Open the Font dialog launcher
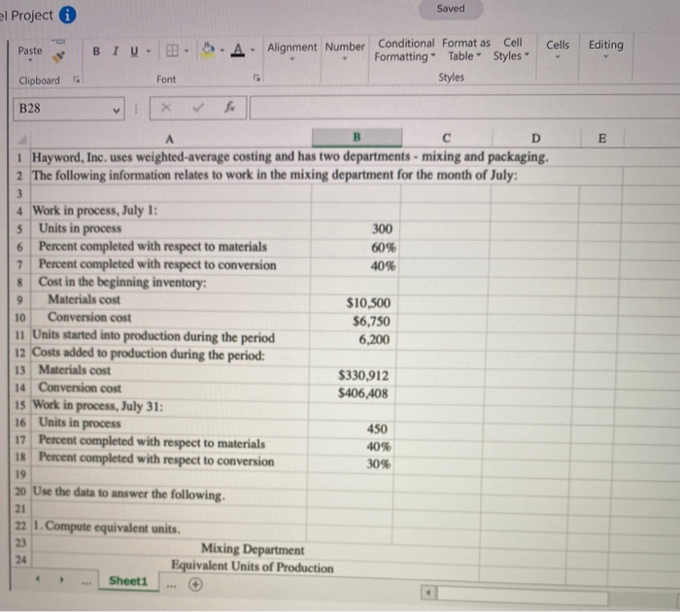The height and width of the screenshot is (612, 680). click(x=256, y=78)
